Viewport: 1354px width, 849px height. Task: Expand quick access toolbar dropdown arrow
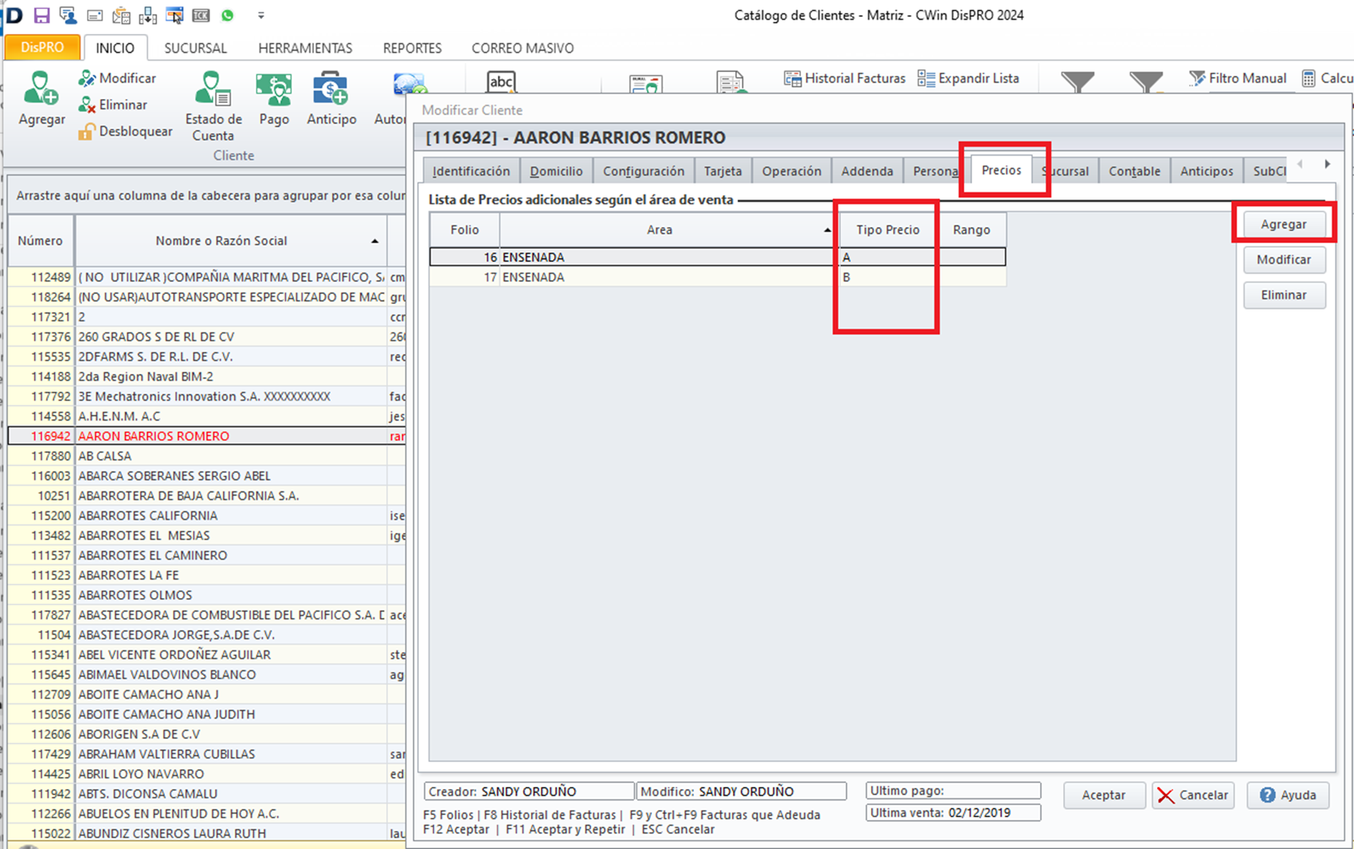coord(261,15)
